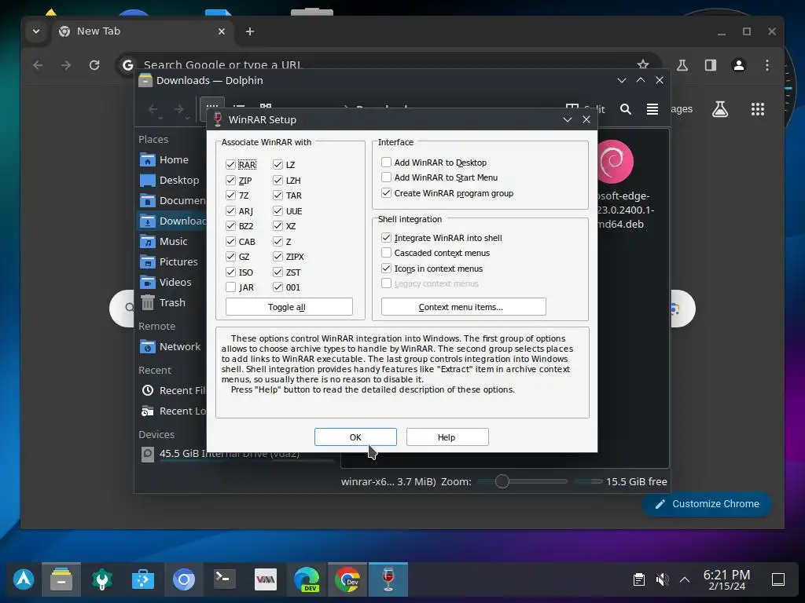805x603 pixels.
Task: Open Music folder in Dolphin Places
Action: pyautogui.click(x=173, y=242)
